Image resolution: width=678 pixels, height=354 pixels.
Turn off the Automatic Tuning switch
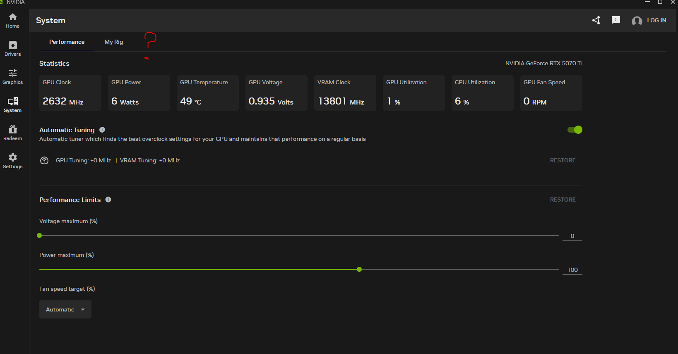[575, 130]
